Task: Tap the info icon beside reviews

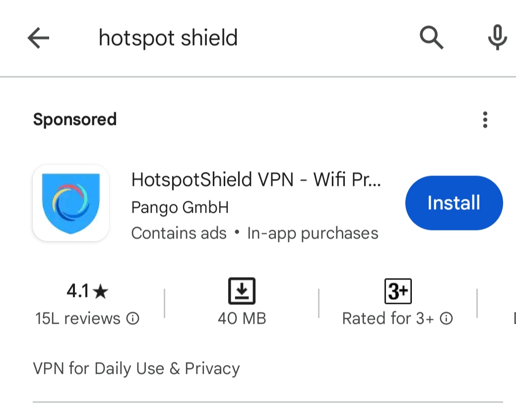Action: [133, 318]
